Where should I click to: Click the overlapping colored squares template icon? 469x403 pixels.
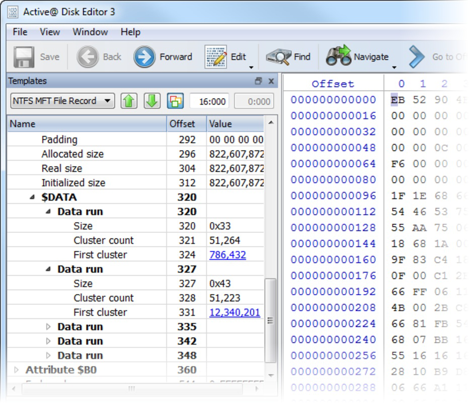tap(175, 101)
